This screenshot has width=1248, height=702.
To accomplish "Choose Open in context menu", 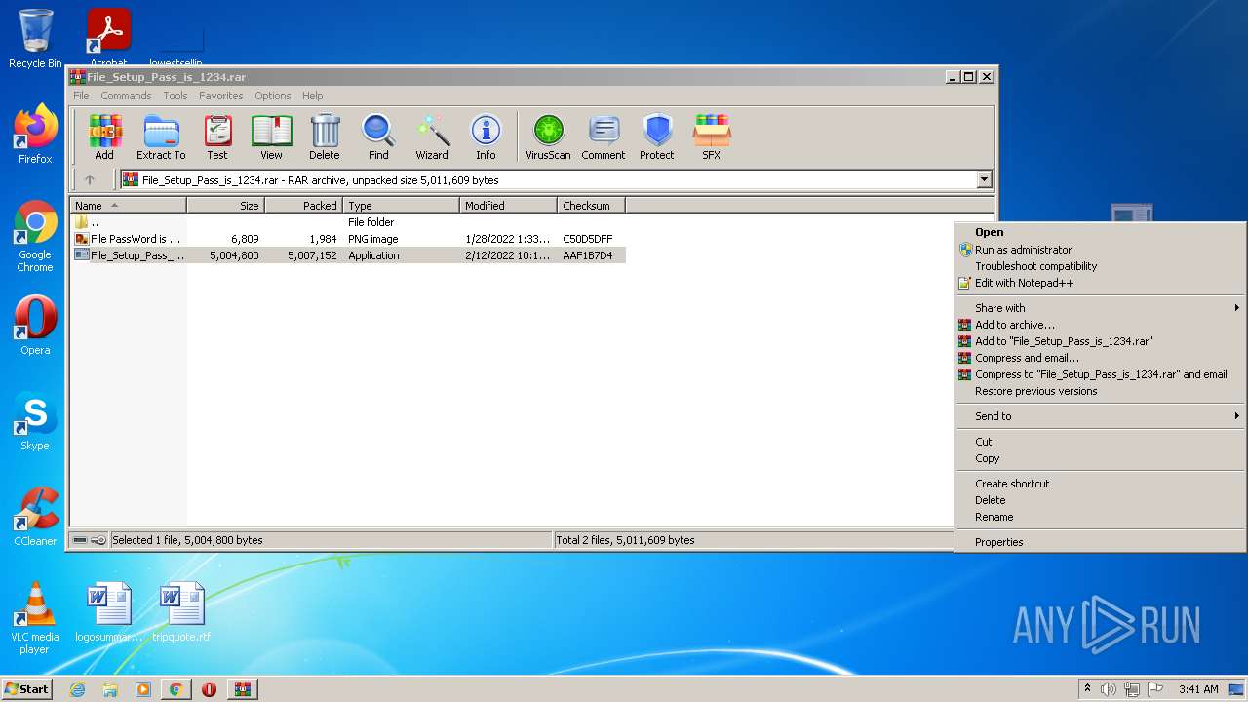I will pyautogui.click(x=1100, y=232).
